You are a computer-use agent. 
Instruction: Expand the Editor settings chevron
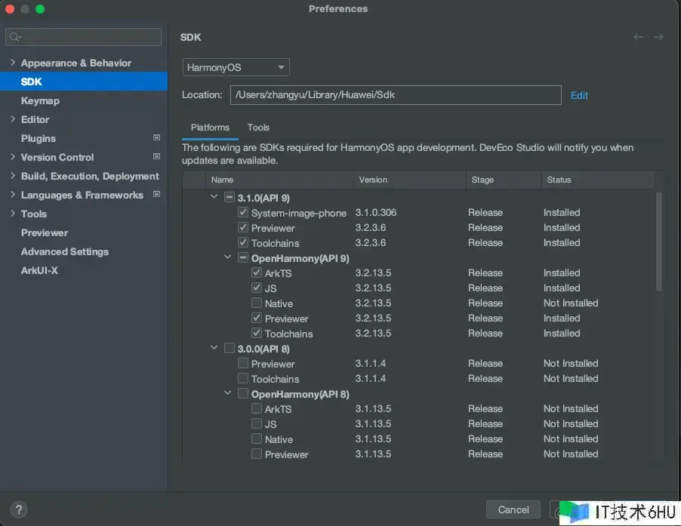[13, 119]
